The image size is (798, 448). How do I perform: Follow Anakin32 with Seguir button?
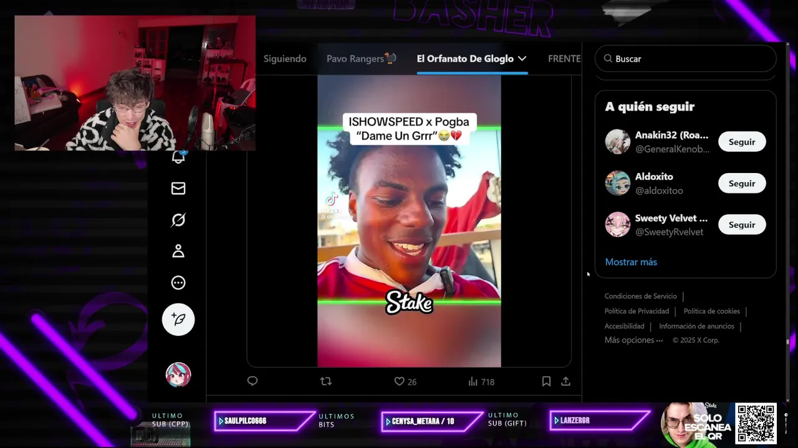click(x=742, y=142)
